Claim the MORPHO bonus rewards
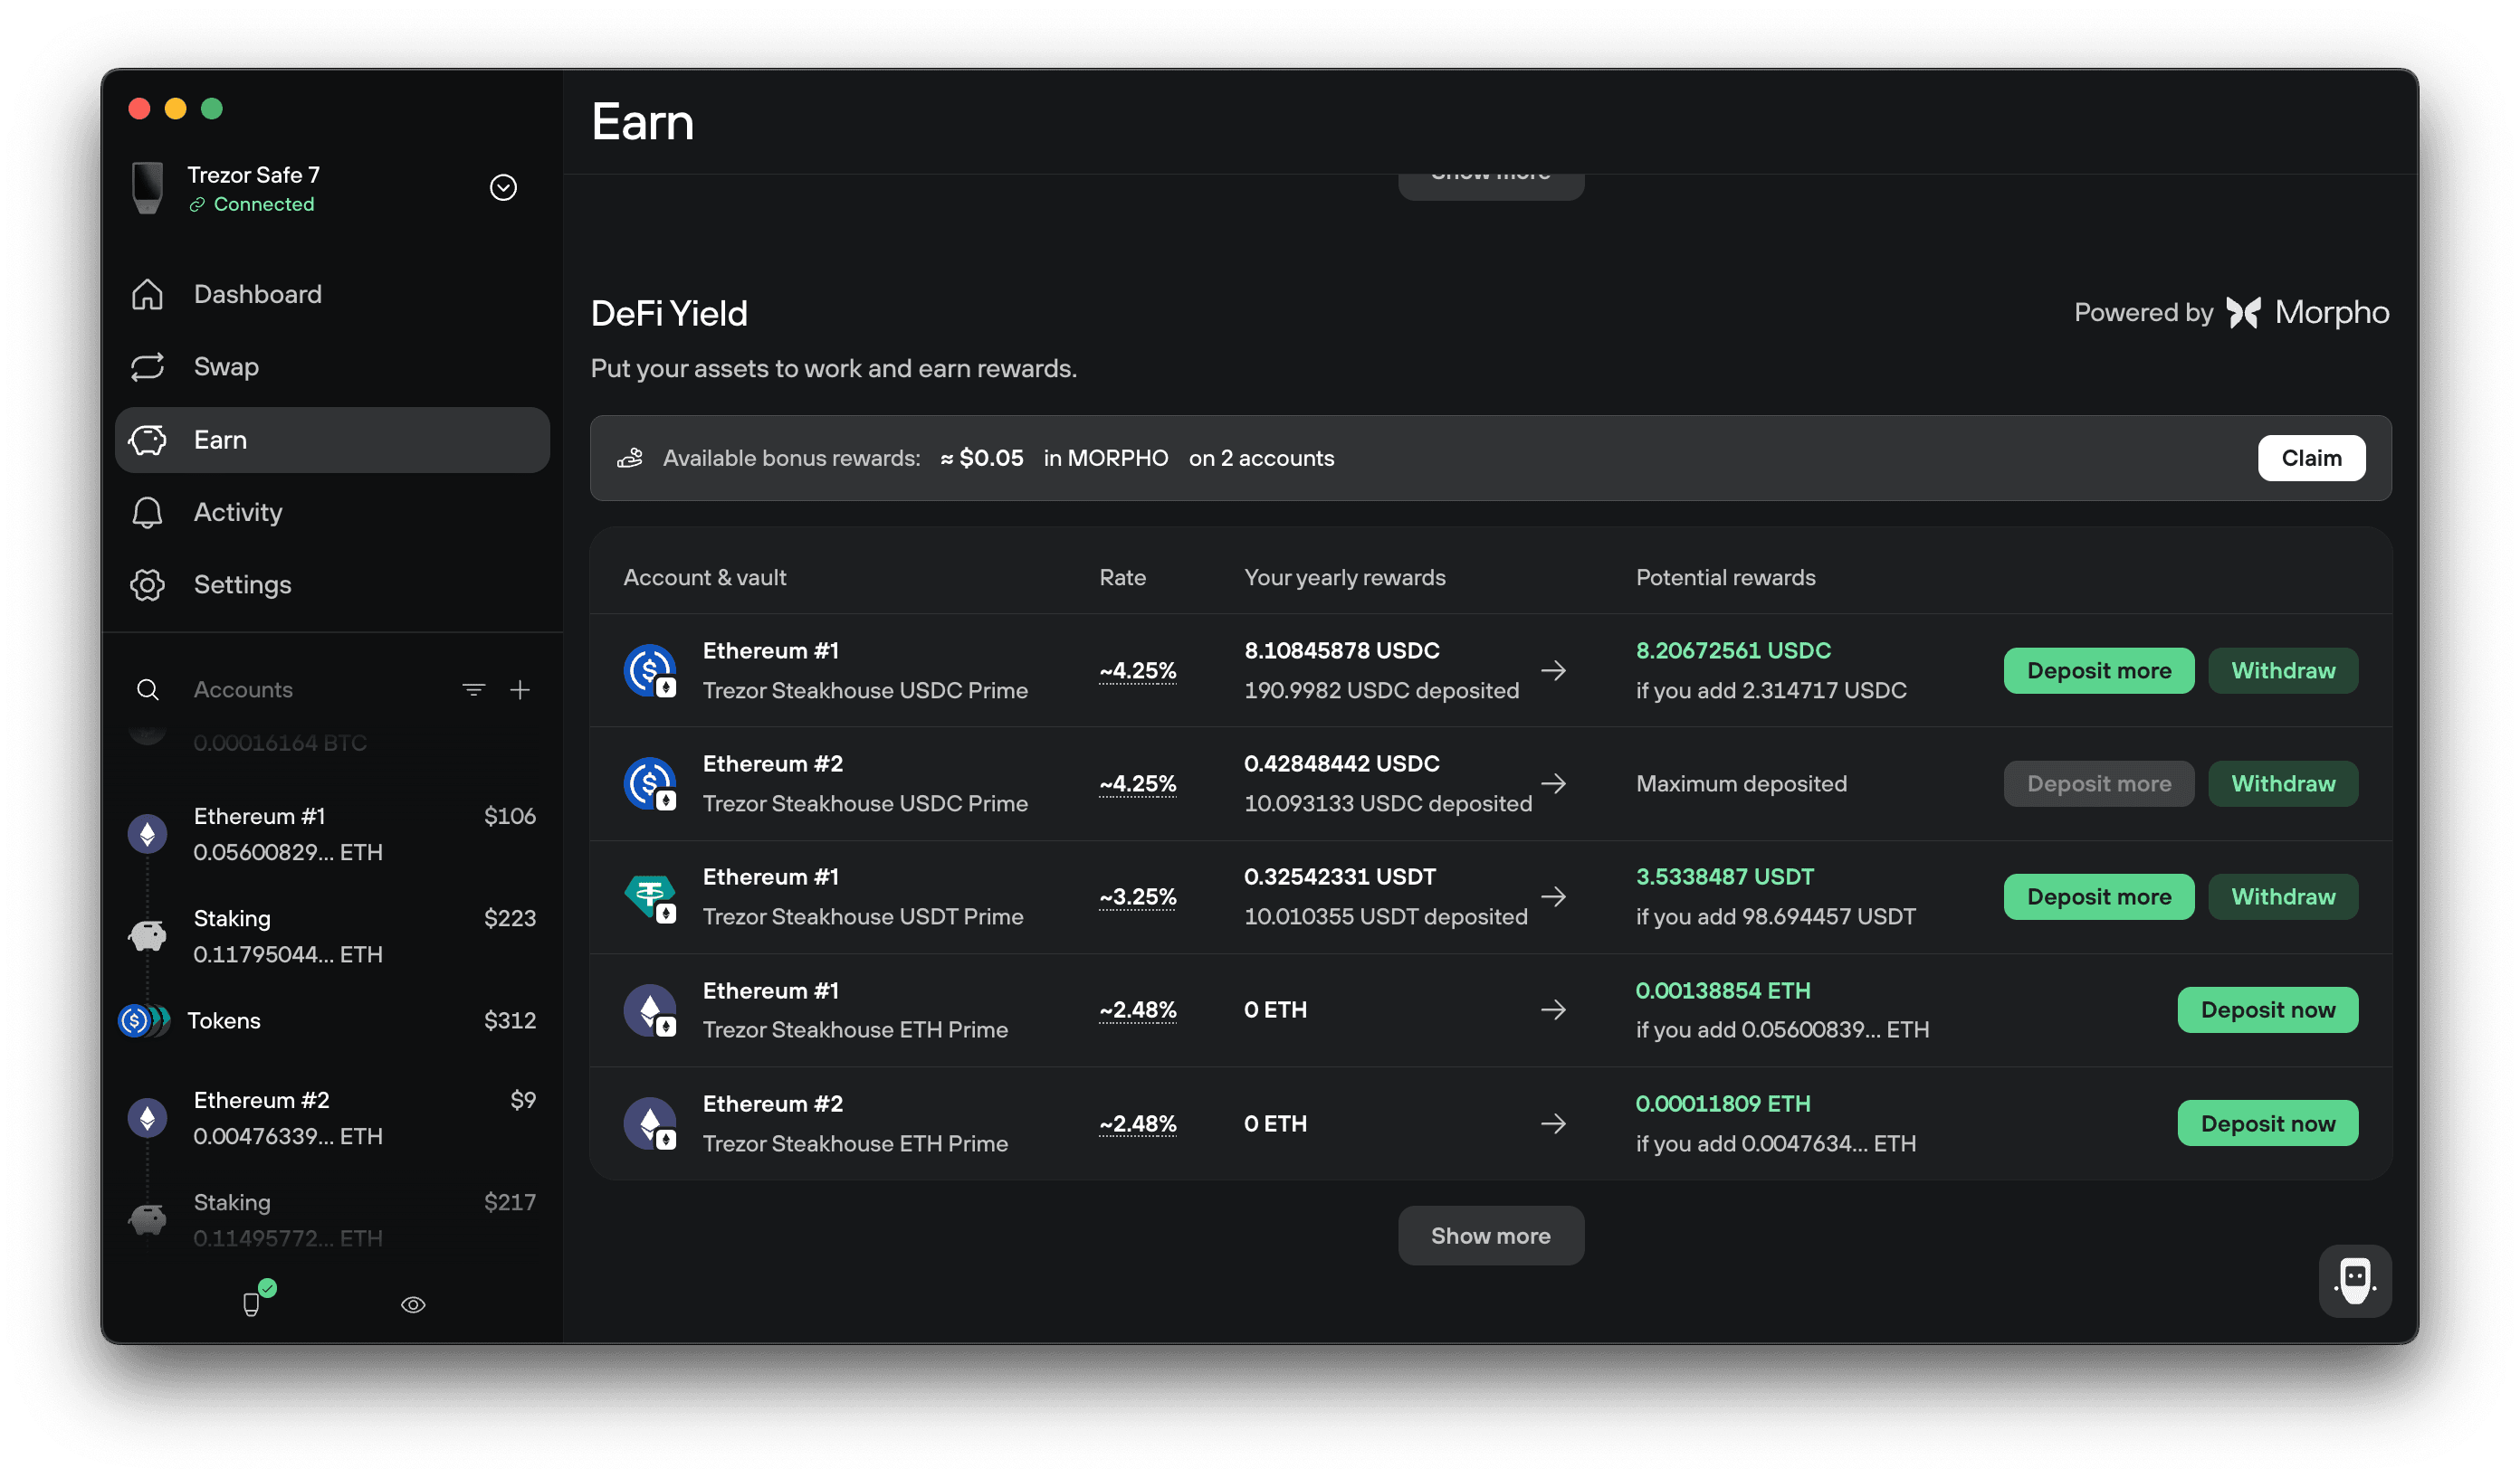Screen dimensions: 2520x1478 pos(2311,458)
